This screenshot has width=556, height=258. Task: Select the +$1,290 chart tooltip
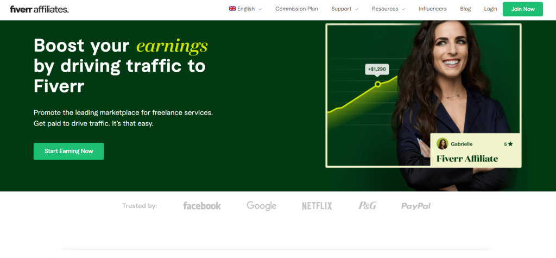[x=377, y=69]
